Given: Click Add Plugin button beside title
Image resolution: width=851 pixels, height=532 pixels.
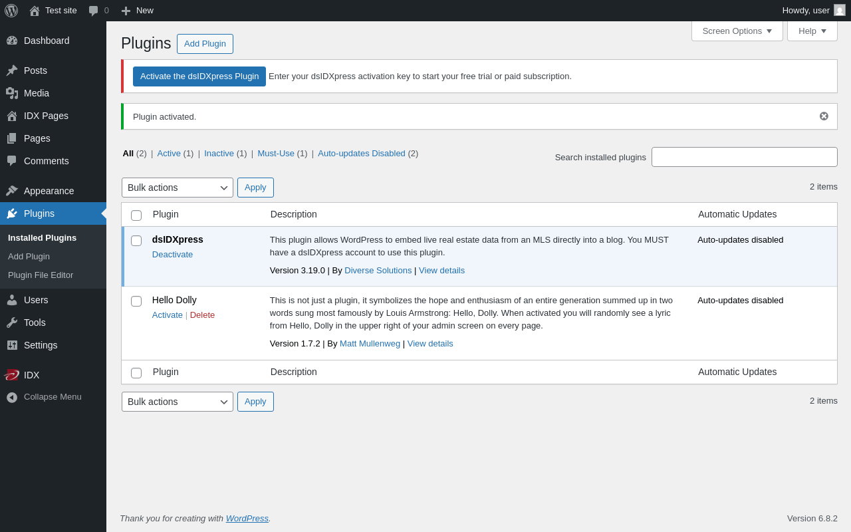Looking at the screenshot, I should coord(205,44).
